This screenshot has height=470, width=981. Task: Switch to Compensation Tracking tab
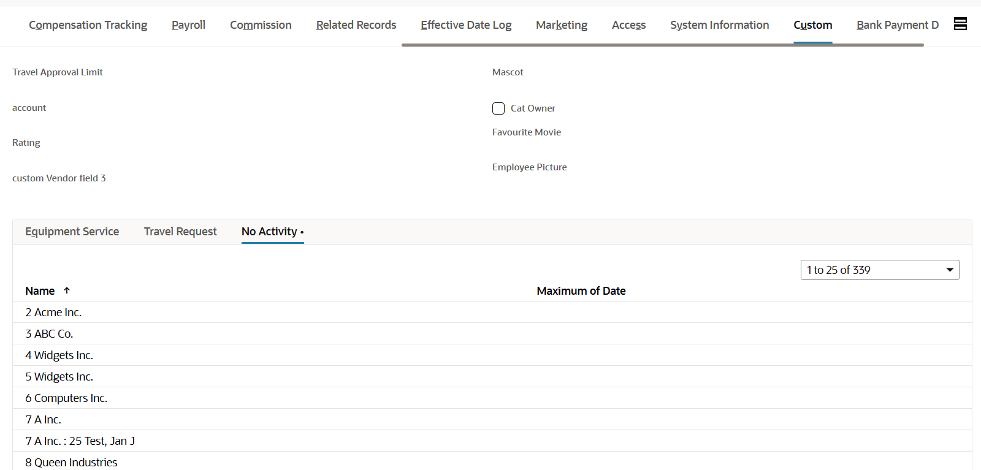[88, 25]
